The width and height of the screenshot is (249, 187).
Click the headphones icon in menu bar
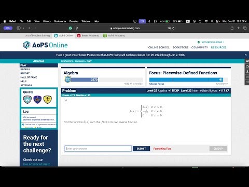click(155, 21)
